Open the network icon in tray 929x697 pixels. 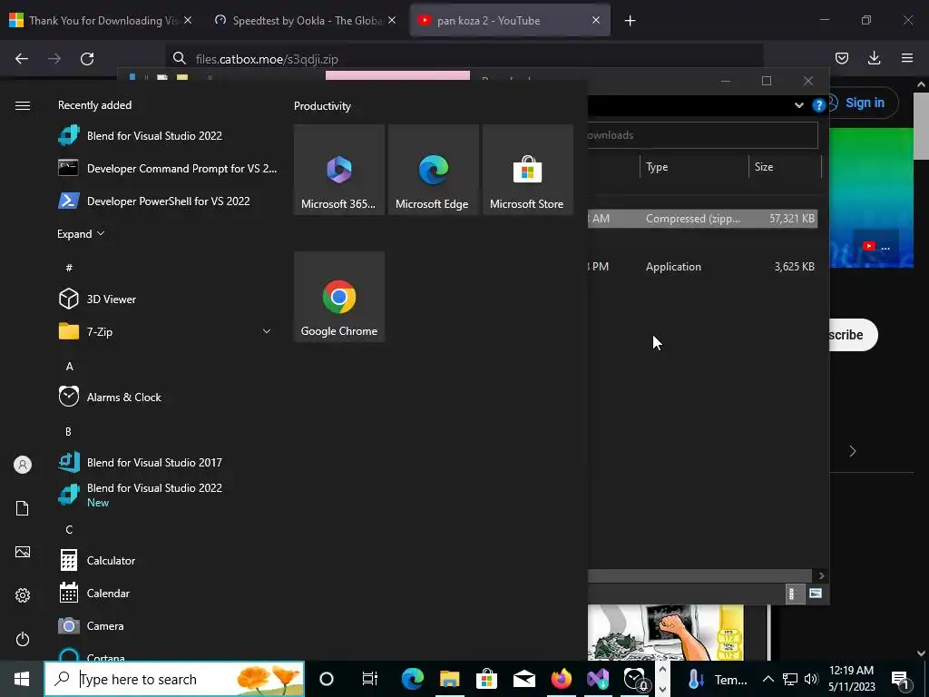point(790,679)
